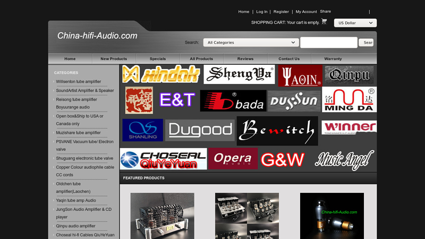425x239 pixels.
Task: Click the Register link
Action: coord(281,12)
